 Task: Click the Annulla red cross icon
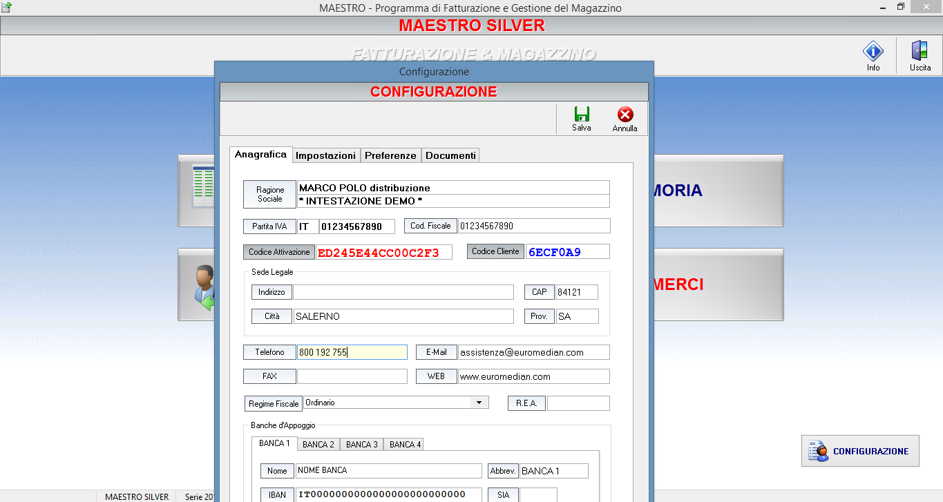[x=625, y=114]
